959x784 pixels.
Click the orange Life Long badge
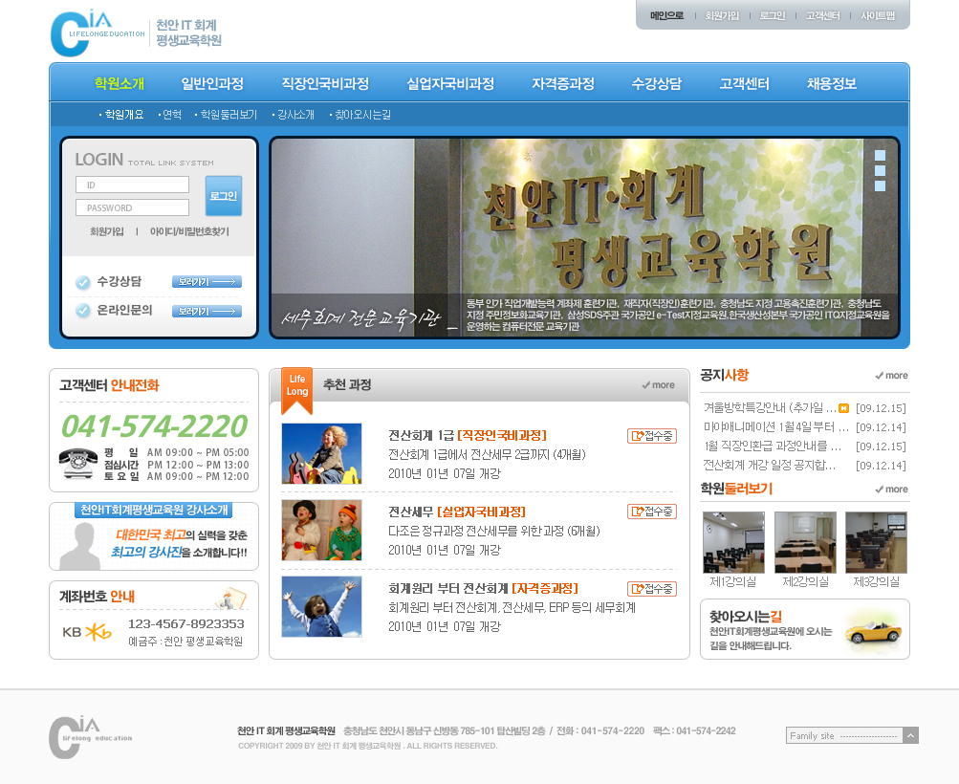pos(297,387)
